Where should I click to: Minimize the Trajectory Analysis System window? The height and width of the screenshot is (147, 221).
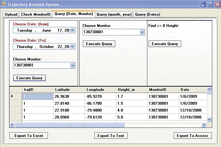click(203, 4)
